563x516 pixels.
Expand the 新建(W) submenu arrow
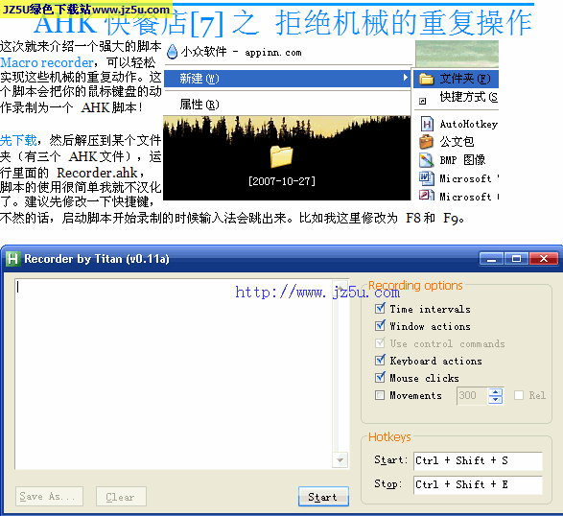(405, 78)
